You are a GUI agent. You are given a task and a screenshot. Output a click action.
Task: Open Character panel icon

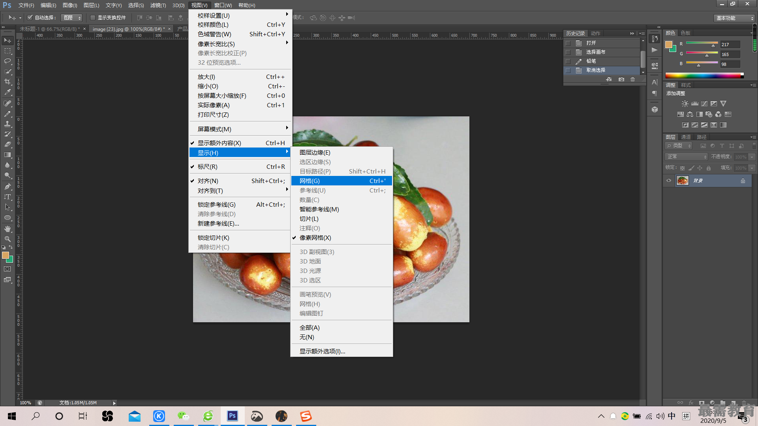point(655,82)
